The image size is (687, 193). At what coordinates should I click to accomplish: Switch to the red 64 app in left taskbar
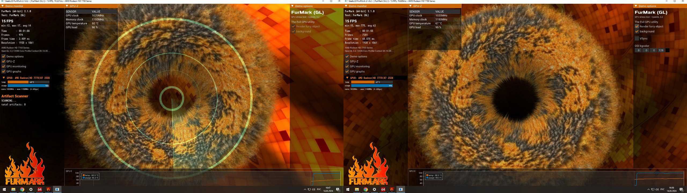click(x=39, y=189)
